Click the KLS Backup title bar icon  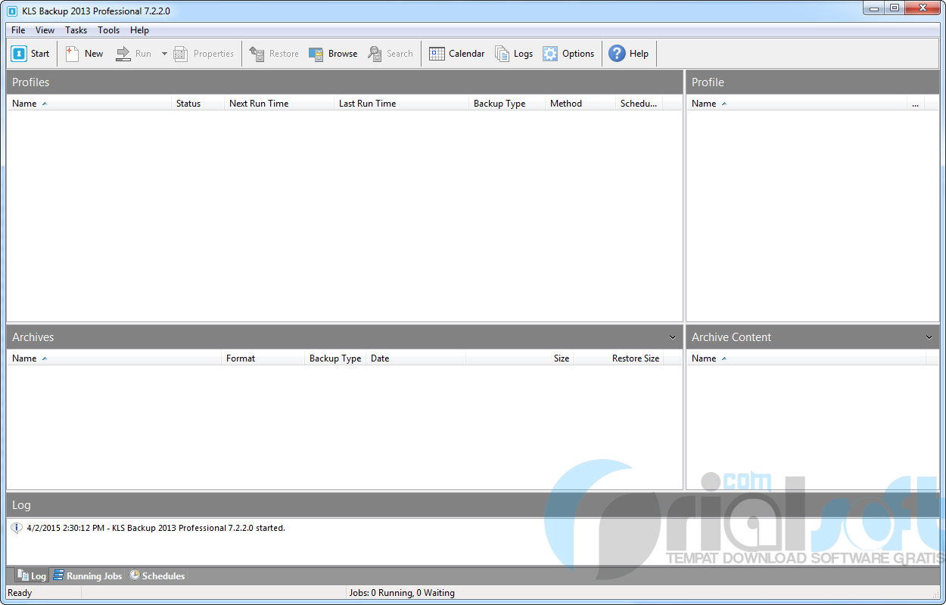12,11
